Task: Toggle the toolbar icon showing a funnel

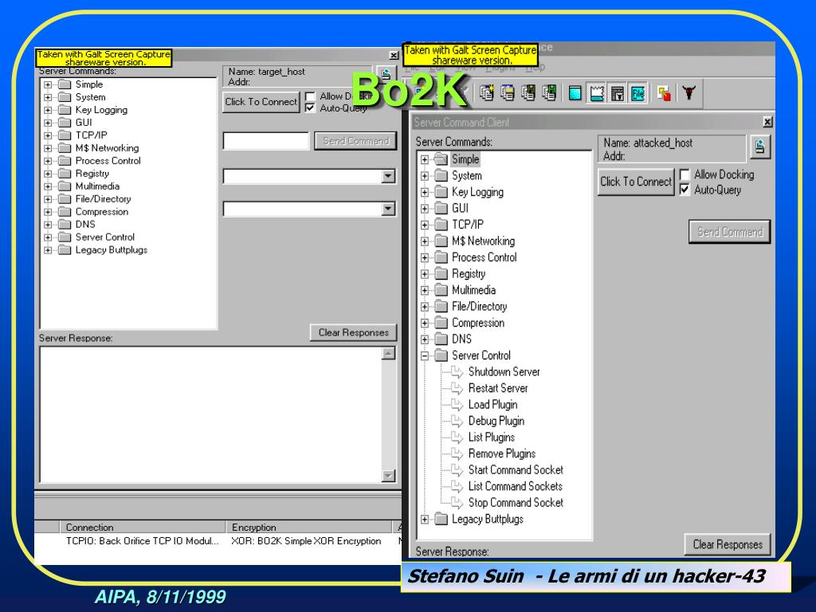Action: click(x=618, y=94)
